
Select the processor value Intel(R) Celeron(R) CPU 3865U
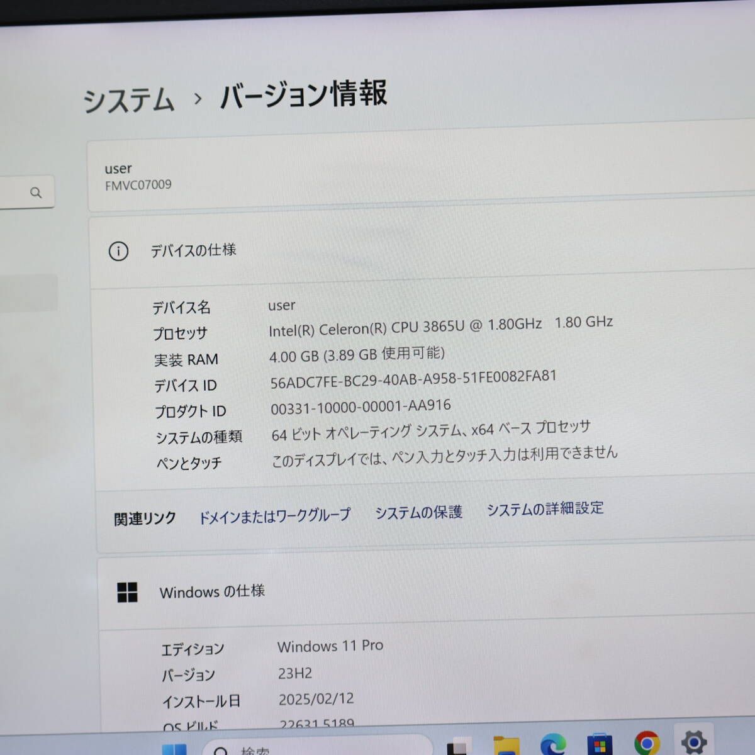[x=366, y=328]
